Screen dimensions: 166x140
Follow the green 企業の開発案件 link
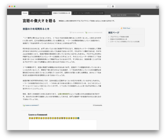click(x=63, y=94)
